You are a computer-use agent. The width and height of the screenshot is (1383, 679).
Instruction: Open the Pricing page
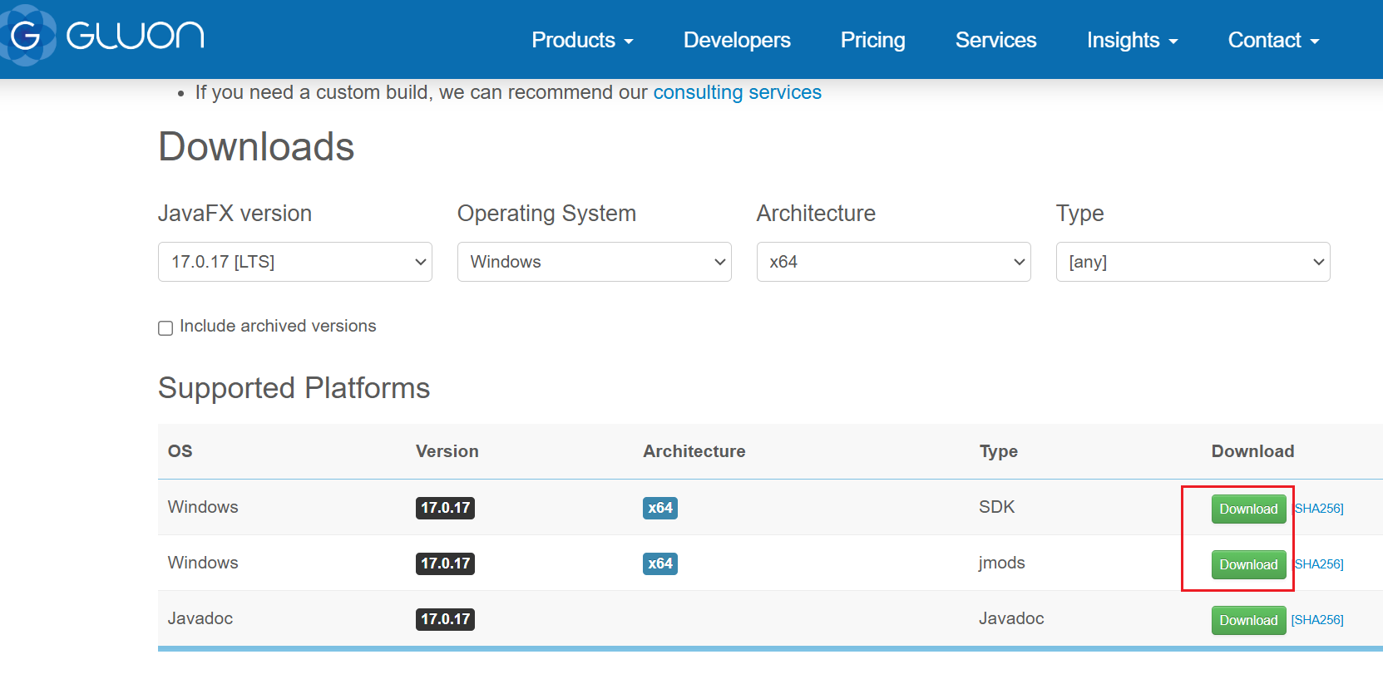point(872,40)
